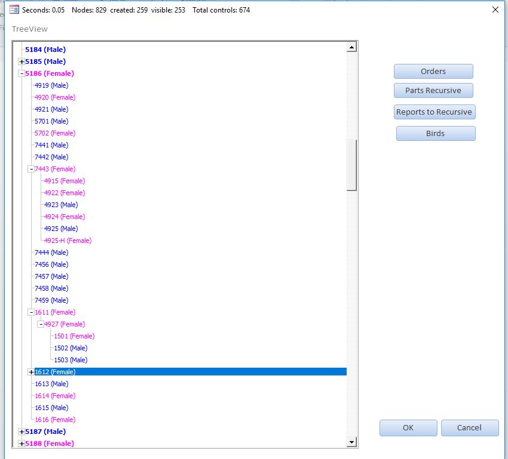Select the 4920 (Female) node
The image size is (508, 459).
[55, 97]
